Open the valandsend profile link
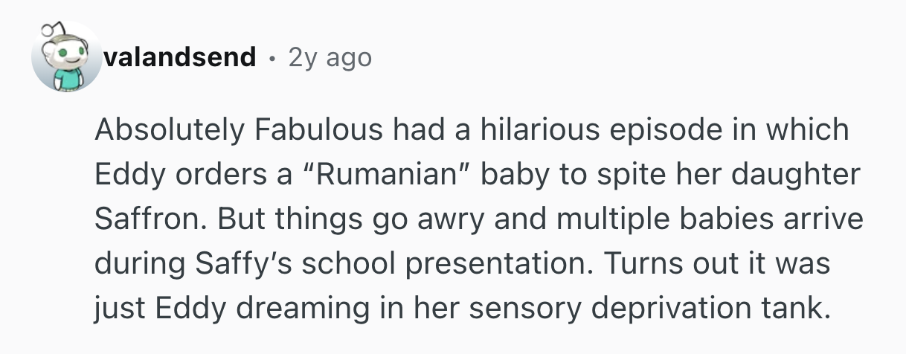Screen dimensions: 906x354 (x=180, y=57)
